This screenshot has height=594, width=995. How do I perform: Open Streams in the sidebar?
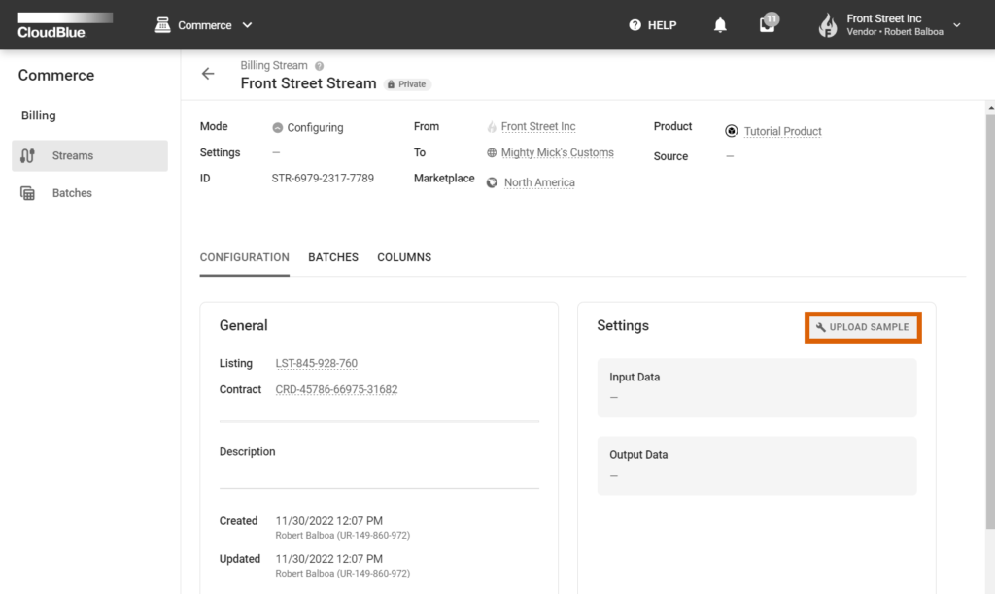tap(89, 156)
